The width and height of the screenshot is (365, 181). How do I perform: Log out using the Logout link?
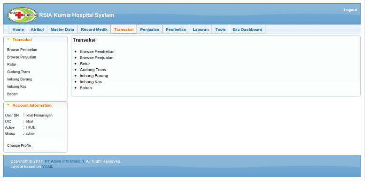tap(350, 10)
